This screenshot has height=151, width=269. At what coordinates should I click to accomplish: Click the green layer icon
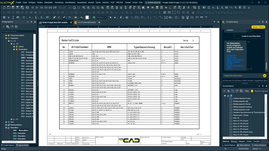(94, 17)
